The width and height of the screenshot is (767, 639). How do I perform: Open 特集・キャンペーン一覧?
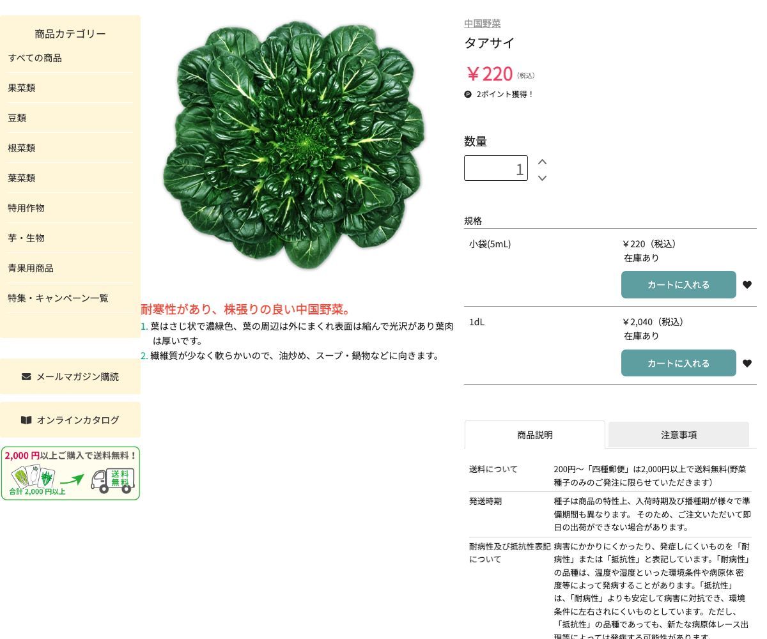click(58, 298)
